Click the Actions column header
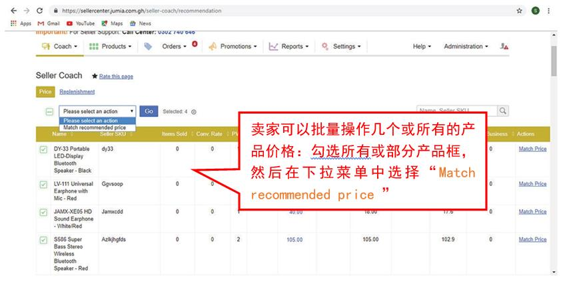Viewport: 567px width, 285px height. click(526, 134)
